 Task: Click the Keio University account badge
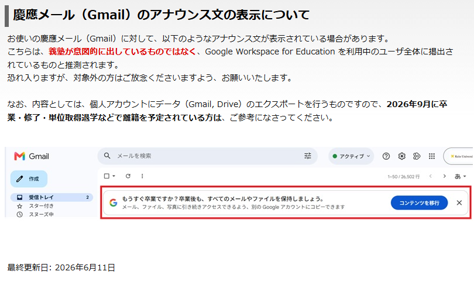click(458, 156)
